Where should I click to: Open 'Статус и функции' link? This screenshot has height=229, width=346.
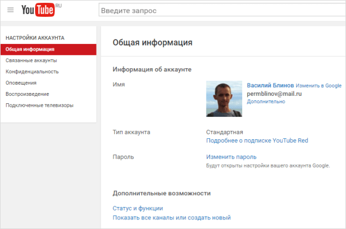pos(138,208)
